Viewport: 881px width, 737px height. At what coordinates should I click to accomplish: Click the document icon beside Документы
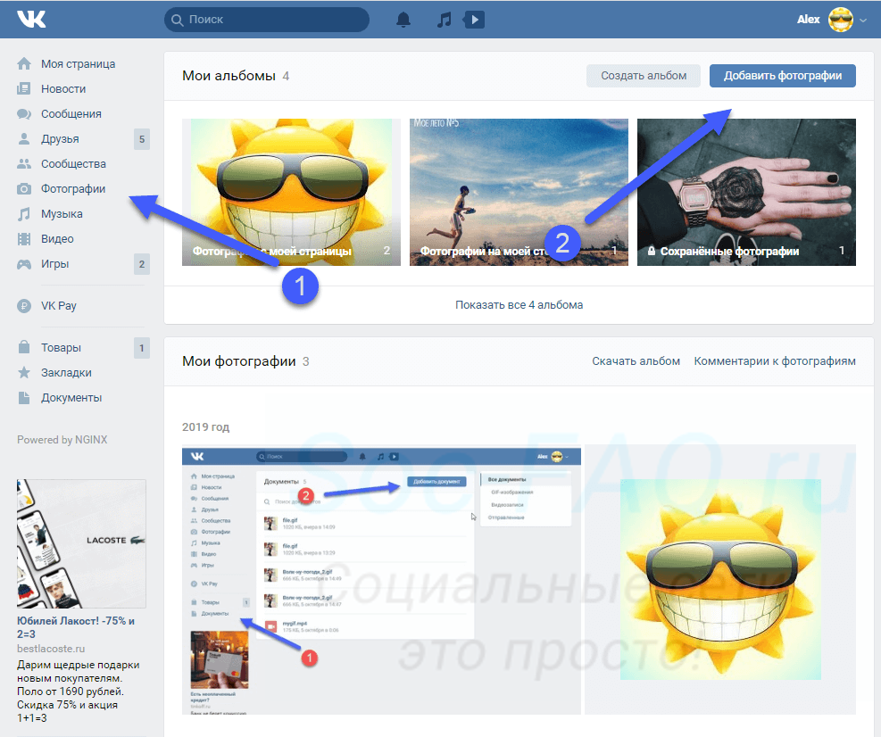click(x=24, y=398)
